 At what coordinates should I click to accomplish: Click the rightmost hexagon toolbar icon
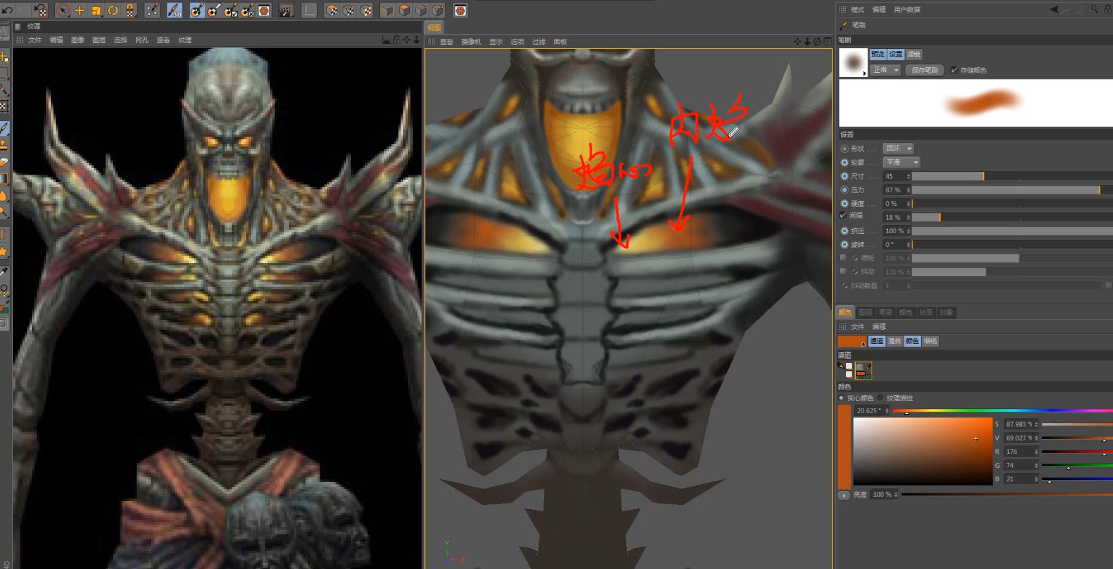(x=460, y=10)
